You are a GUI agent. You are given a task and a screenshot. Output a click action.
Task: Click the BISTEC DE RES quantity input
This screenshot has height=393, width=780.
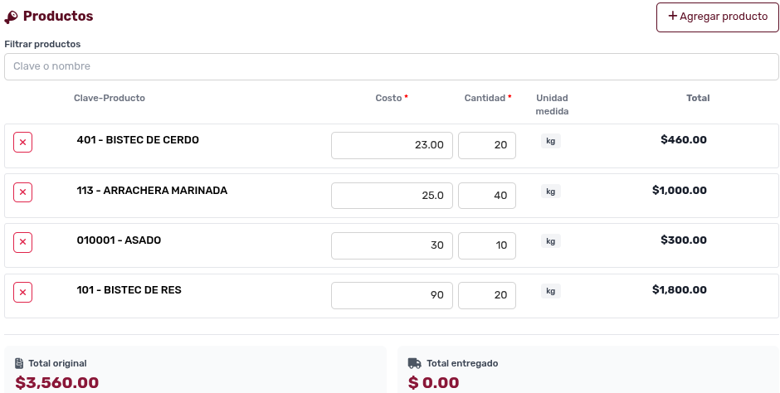(x=487, y=295)
